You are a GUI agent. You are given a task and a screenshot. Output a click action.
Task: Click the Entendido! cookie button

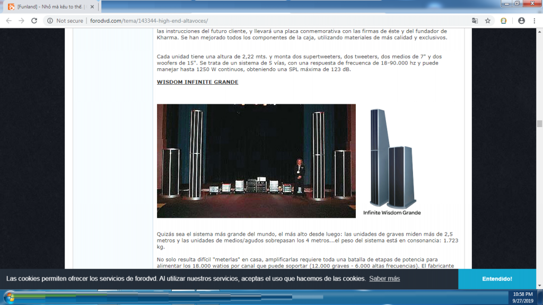pyautogui.click(x=497, y=279)
